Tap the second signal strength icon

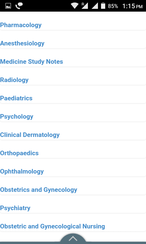click(x=95, y=6)
